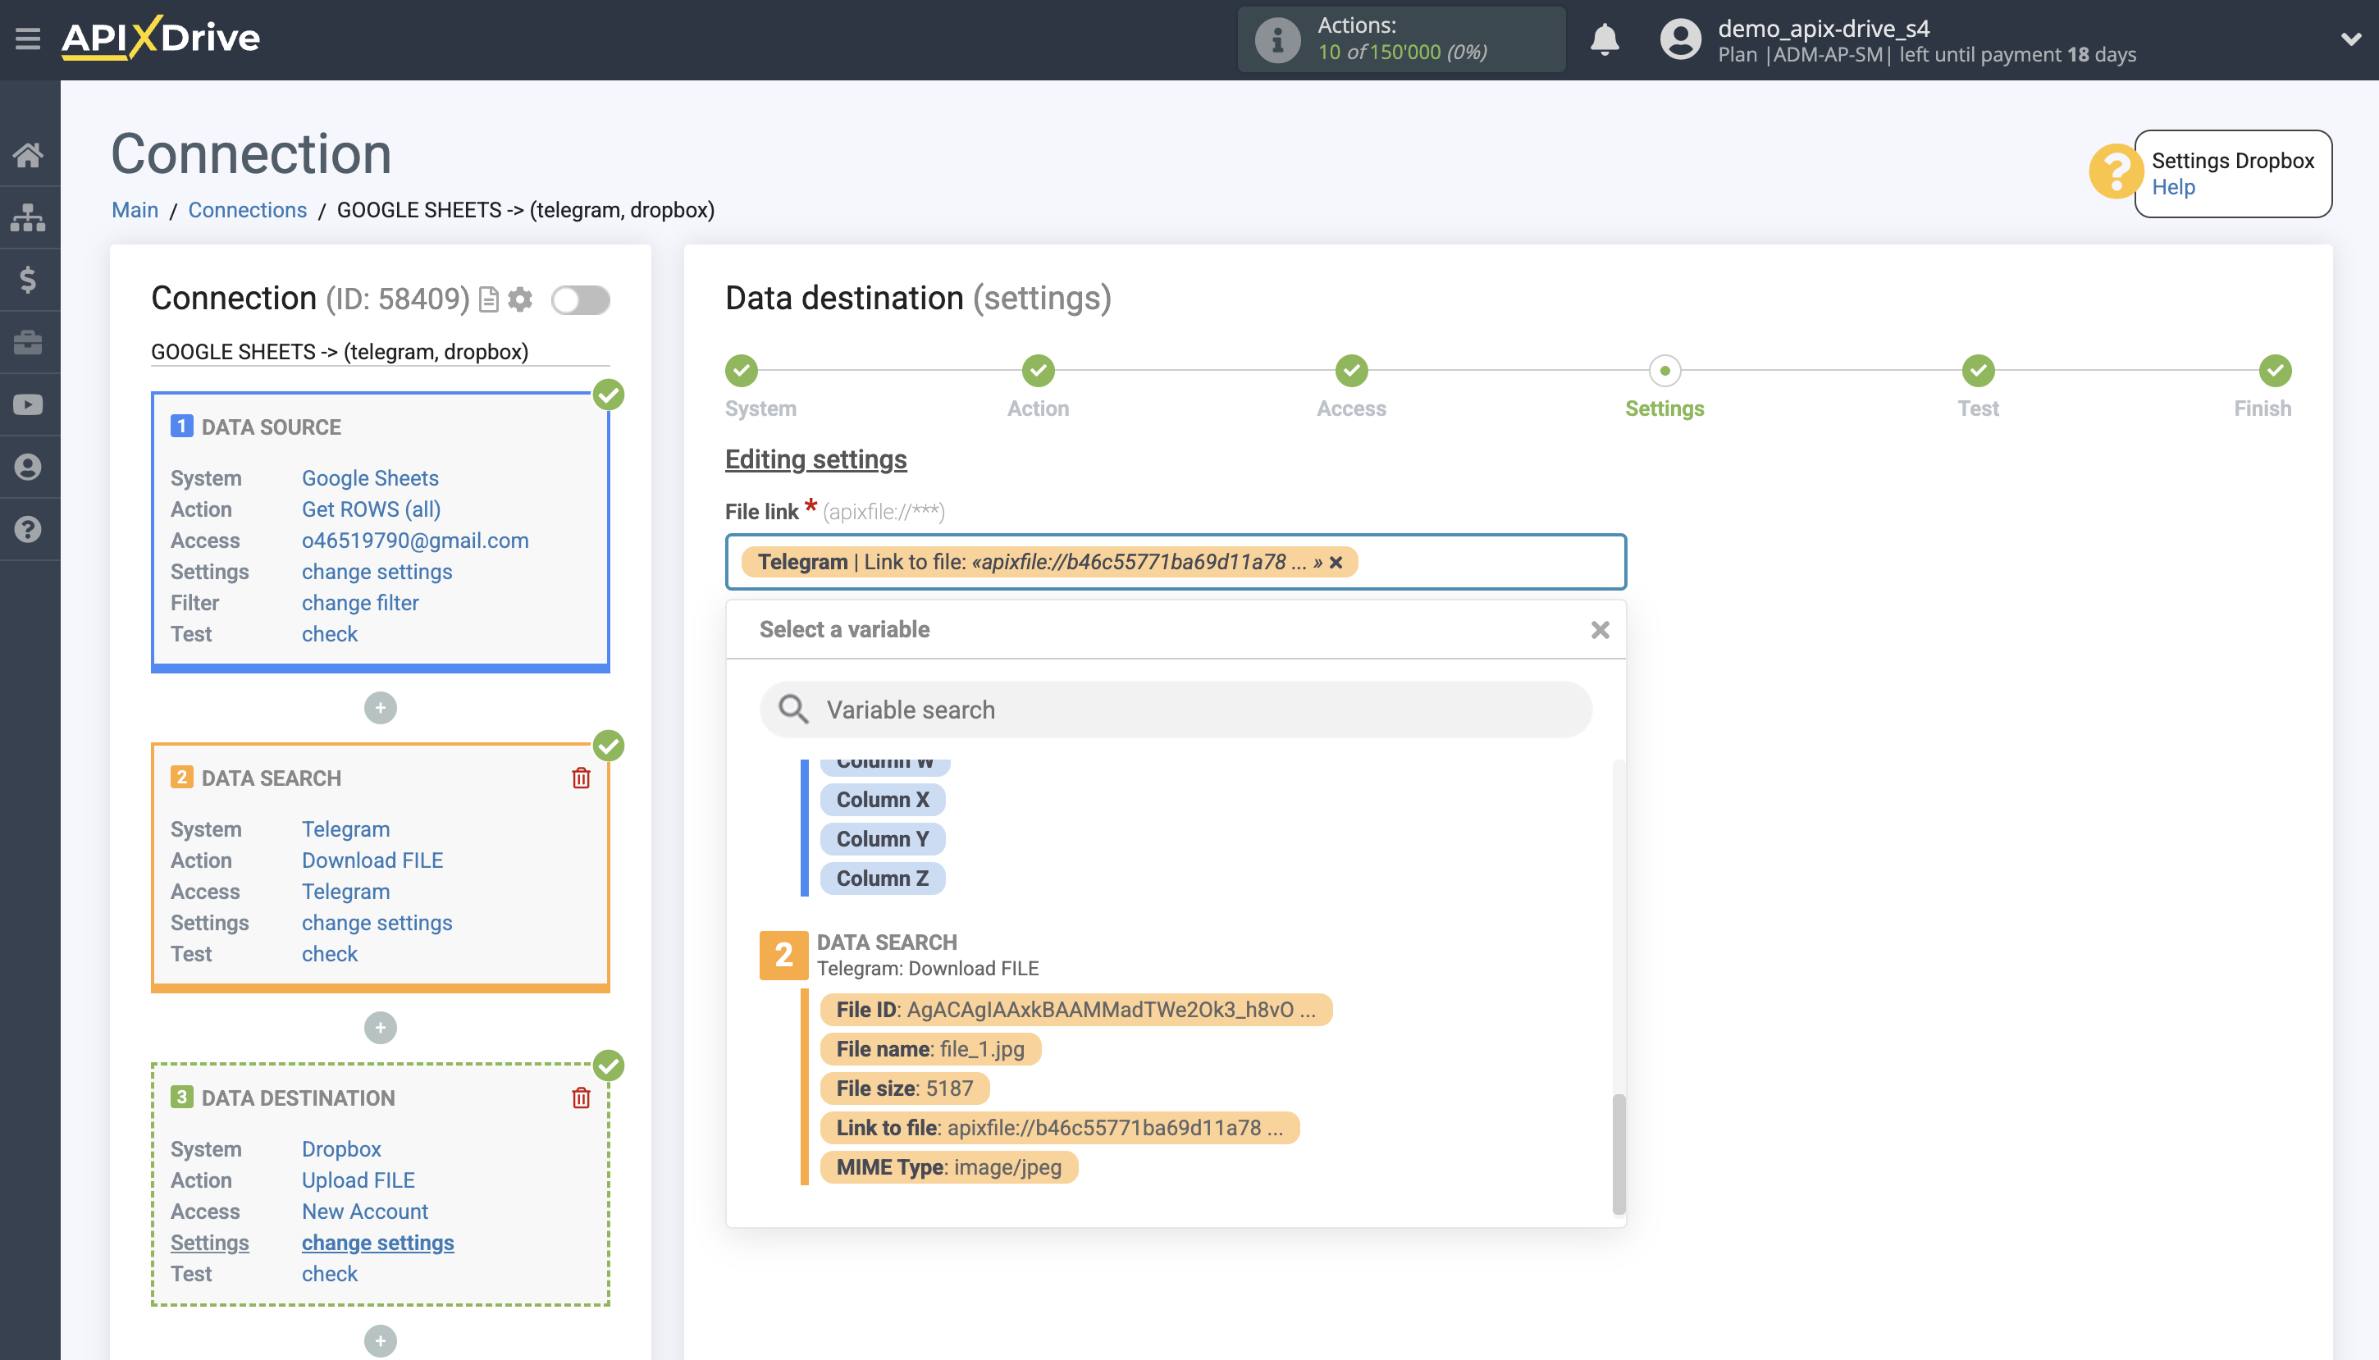Image resolution: width=2379 pixels, height=1360 pixels.
Task: Add block after Data Search plus button
Action: [380, 1028]
